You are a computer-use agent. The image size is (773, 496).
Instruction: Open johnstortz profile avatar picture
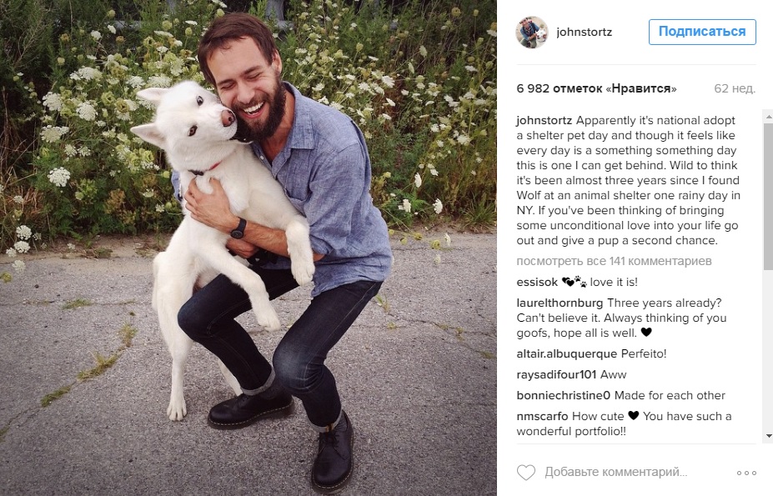pos(532,32)
